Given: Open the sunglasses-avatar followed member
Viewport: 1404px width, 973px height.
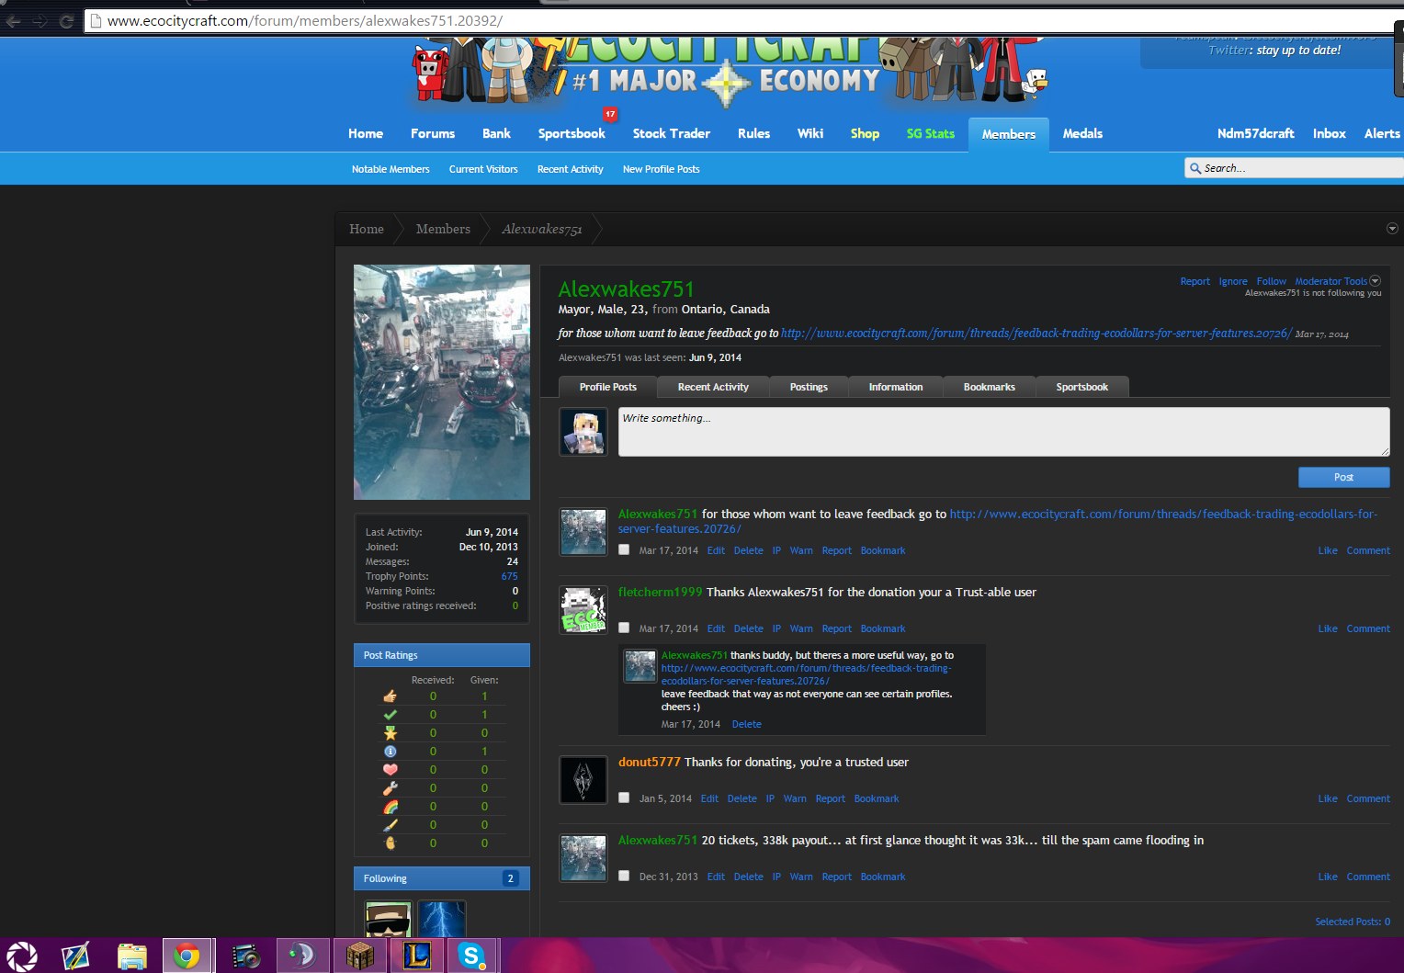Looking at the screenshot, I should [x=389, y=919].
